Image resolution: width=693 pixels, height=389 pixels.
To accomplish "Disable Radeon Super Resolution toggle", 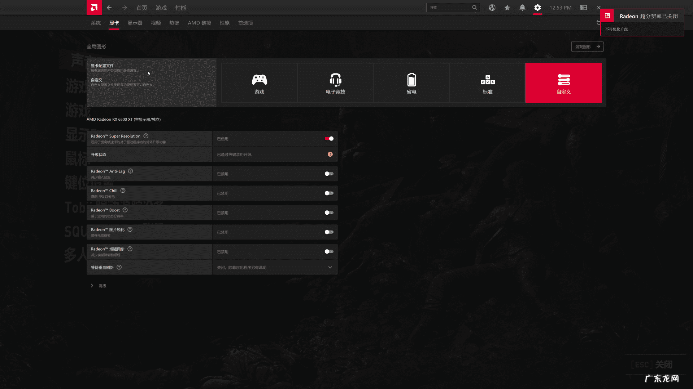I will click(x=329, y=139).
